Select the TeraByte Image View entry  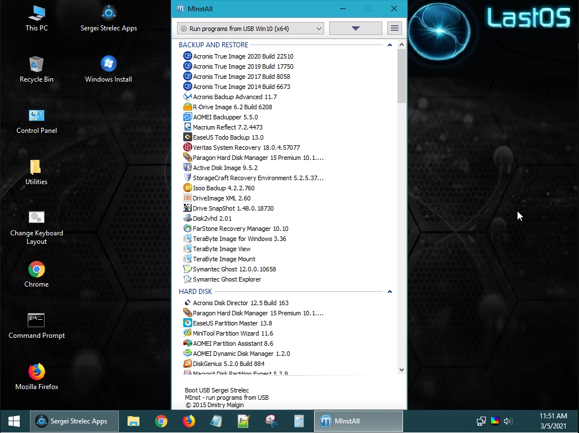222,249
